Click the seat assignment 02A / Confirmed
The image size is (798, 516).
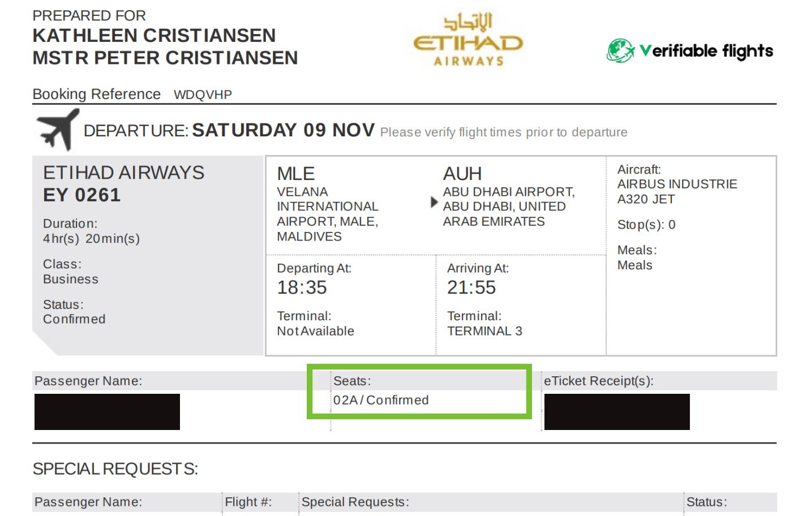pos(380,400)
